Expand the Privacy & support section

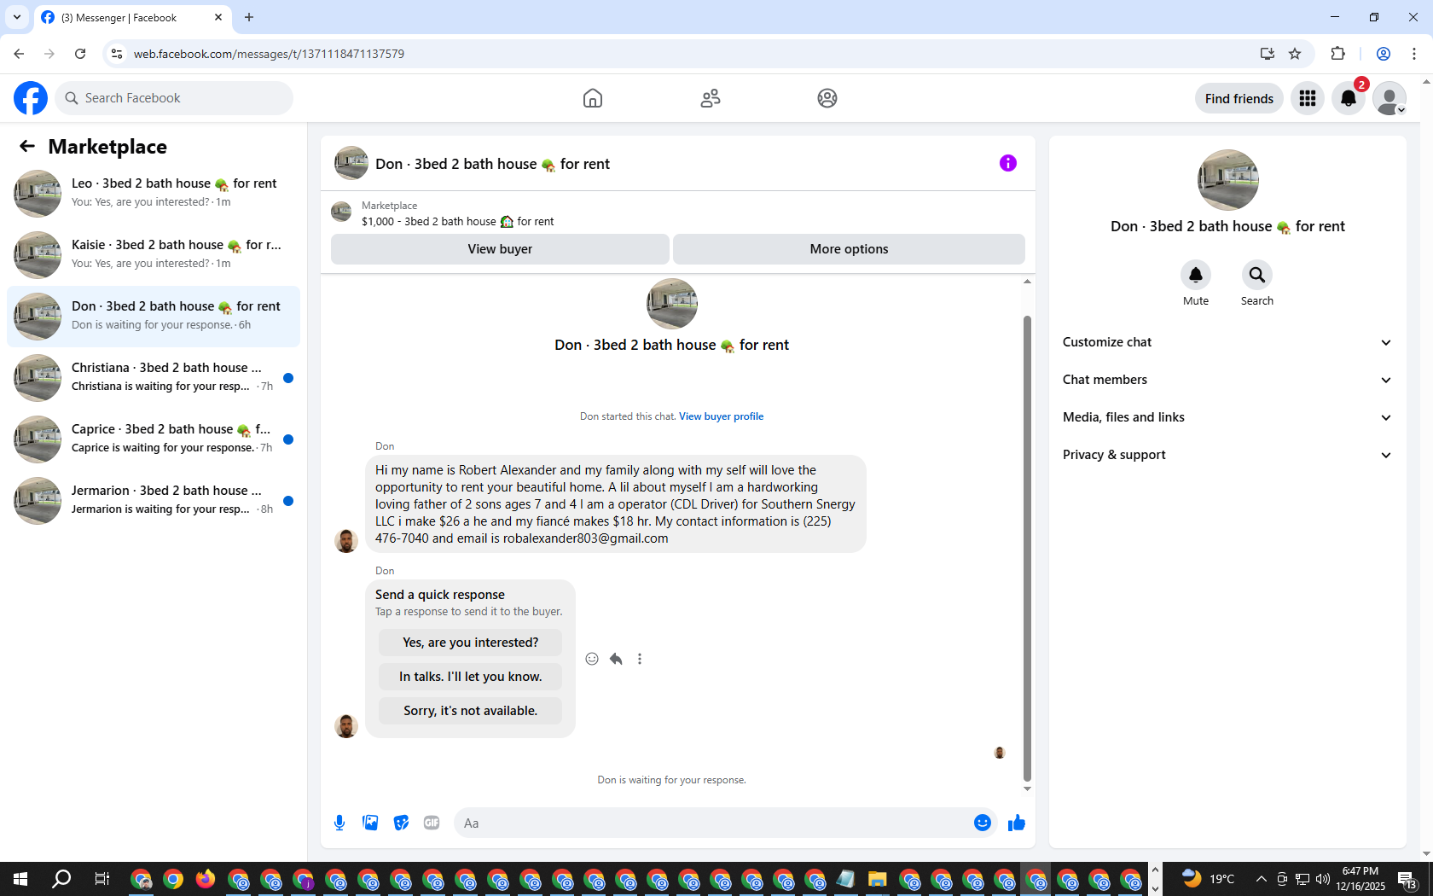point(1227,455)
